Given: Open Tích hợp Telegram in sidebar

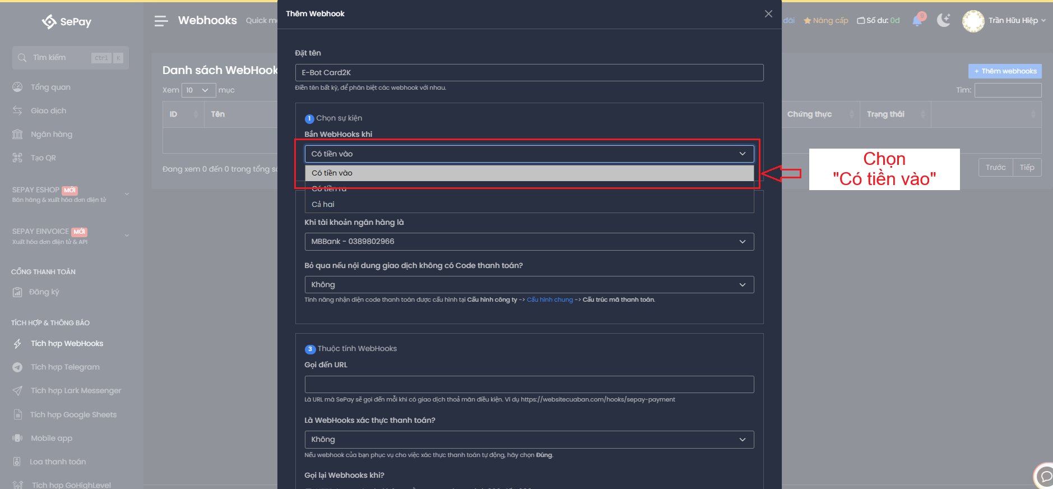Looking at the screenshot, I should pos(65,367).
